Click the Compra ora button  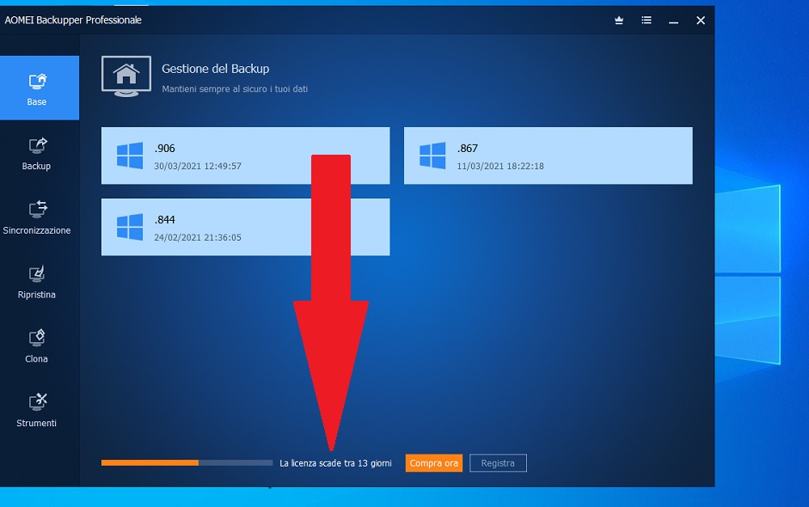click(433, 463)
